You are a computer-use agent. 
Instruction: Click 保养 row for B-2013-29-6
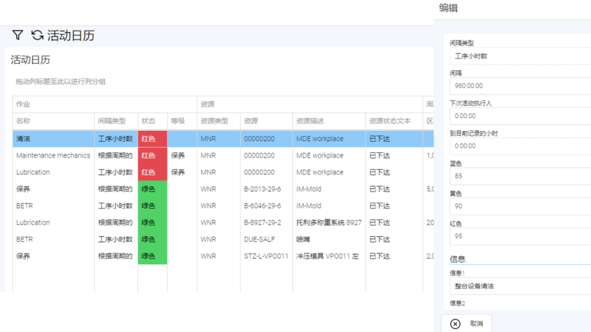pyautogui.click(x=223, y=189)
